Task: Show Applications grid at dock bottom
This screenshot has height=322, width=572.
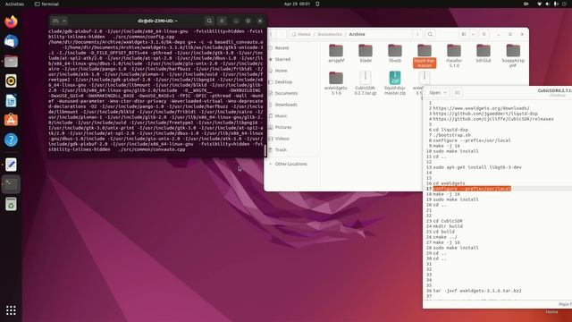Action: tap(11, 310)
